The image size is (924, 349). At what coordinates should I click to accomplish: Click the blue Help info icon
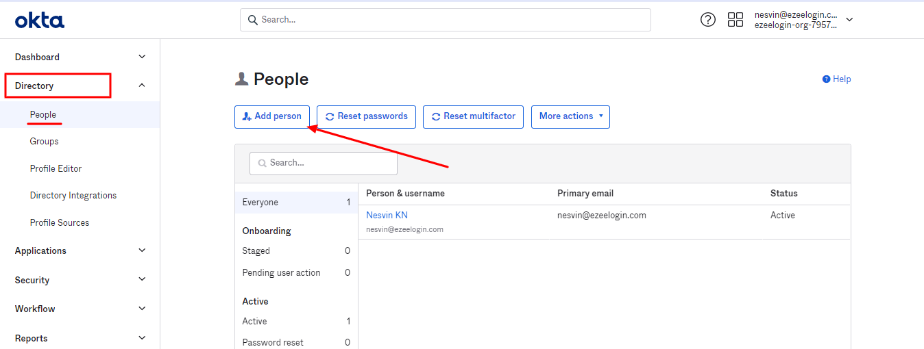[826, 79]
